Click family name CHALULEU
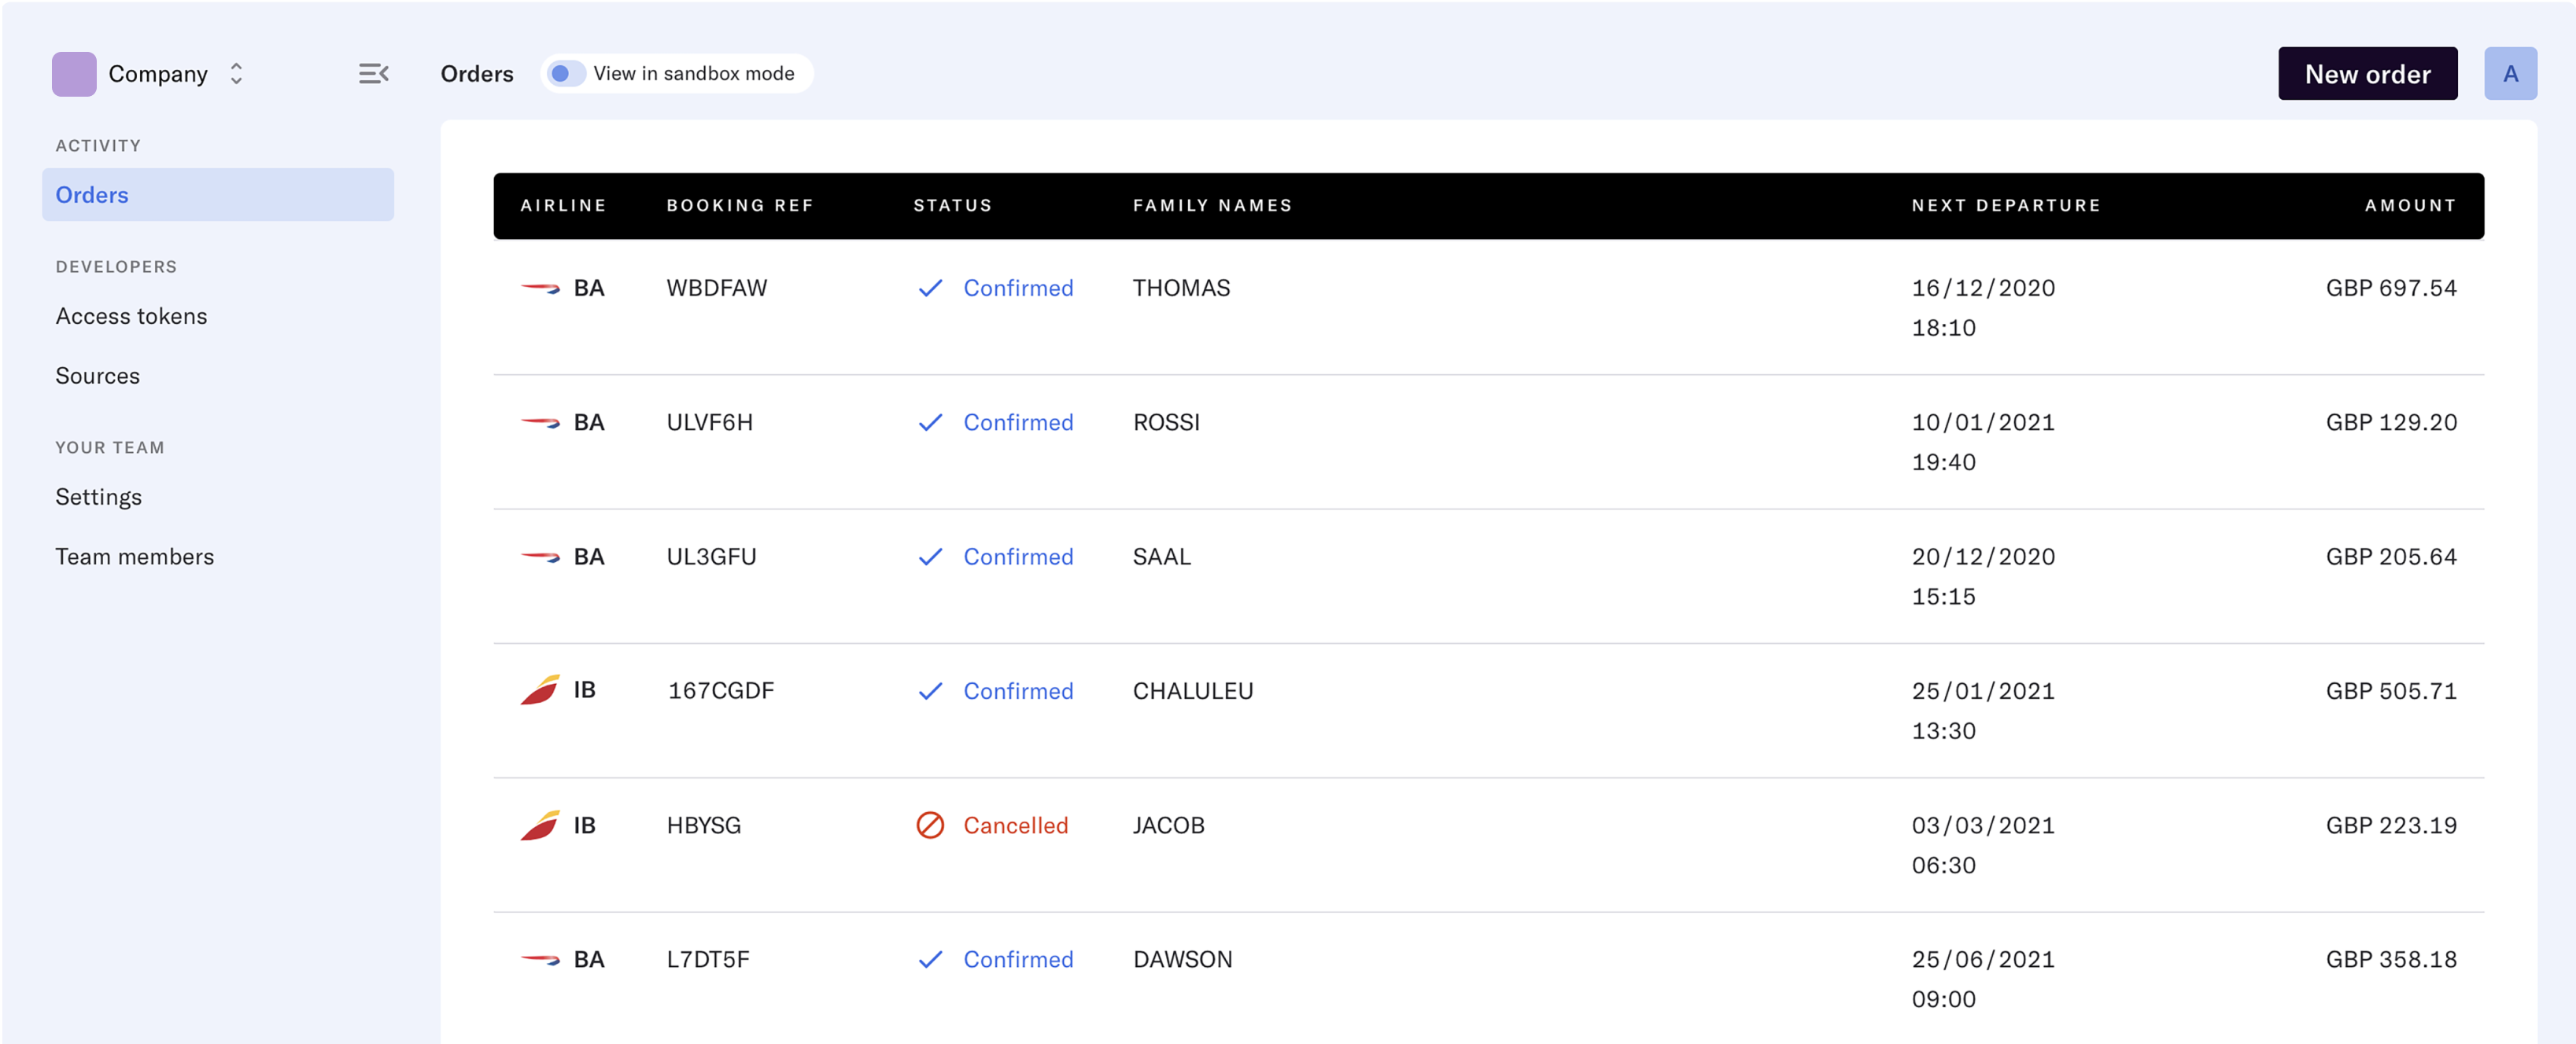Screen dimensions: 2576x1044 pyautogui.click(x=1192, y=690)
